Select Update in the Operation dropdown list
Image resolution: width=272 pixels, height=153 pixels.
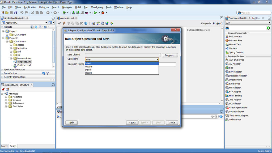89,66
